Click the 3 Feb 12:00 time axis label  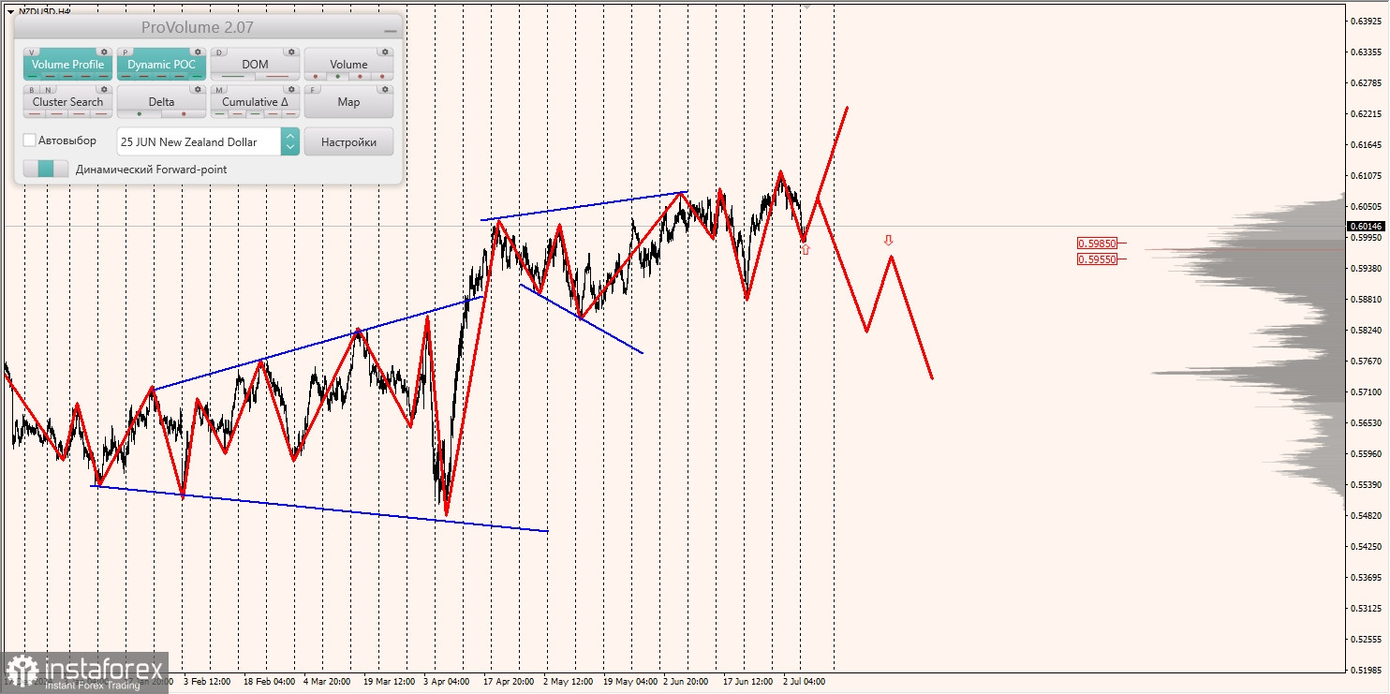click(x=208, y=682)
